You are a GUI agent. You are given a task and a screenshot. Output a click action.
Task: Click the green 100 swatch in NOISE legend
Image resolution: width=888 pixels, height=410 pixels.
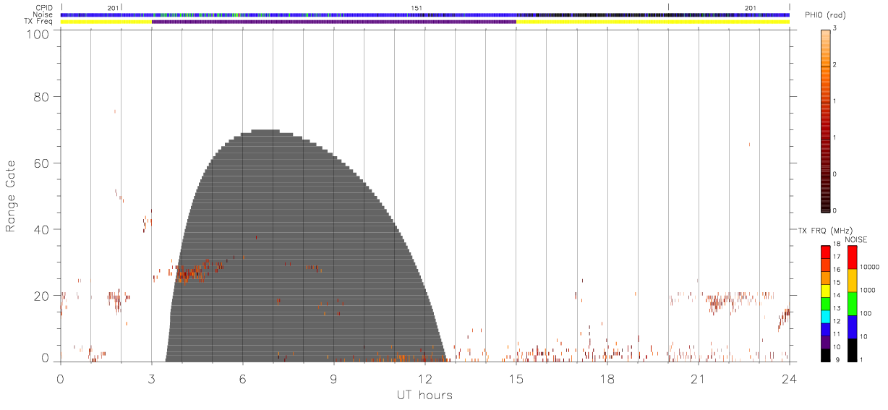click(x=852, y=304)
